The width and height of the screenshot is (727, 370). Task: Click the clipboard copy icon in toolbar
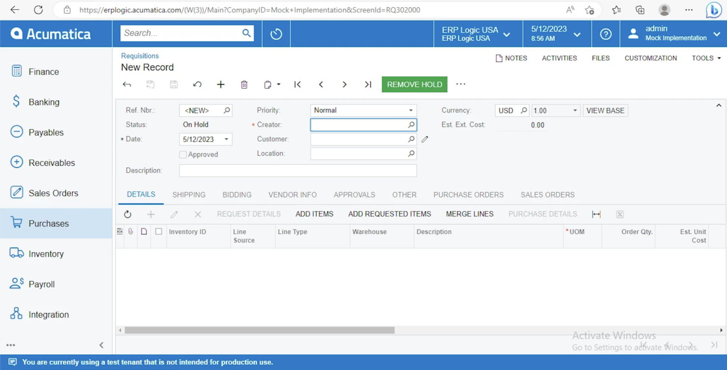click(269, 84)
